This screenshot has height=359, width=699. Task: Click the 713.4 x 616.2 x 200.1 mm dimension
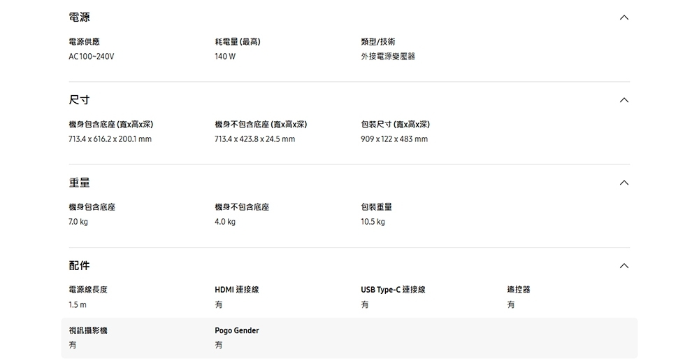[110, 140]
